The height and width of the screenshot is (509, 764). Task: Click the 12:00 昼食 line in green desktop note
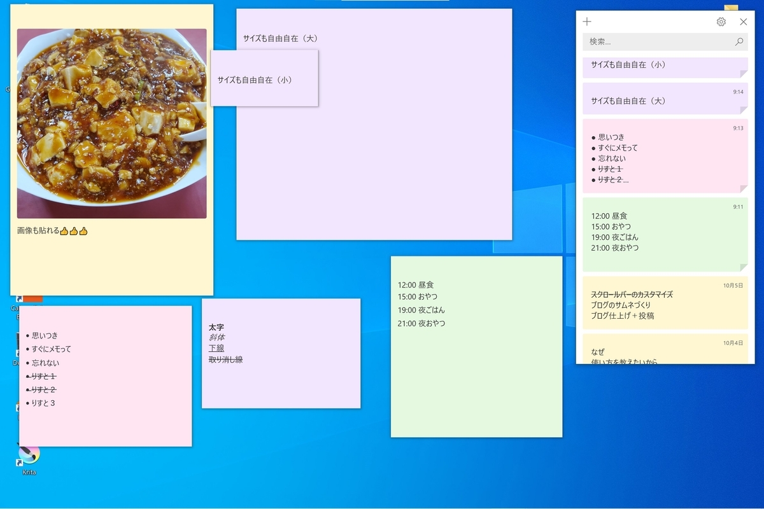pos(417,284)
